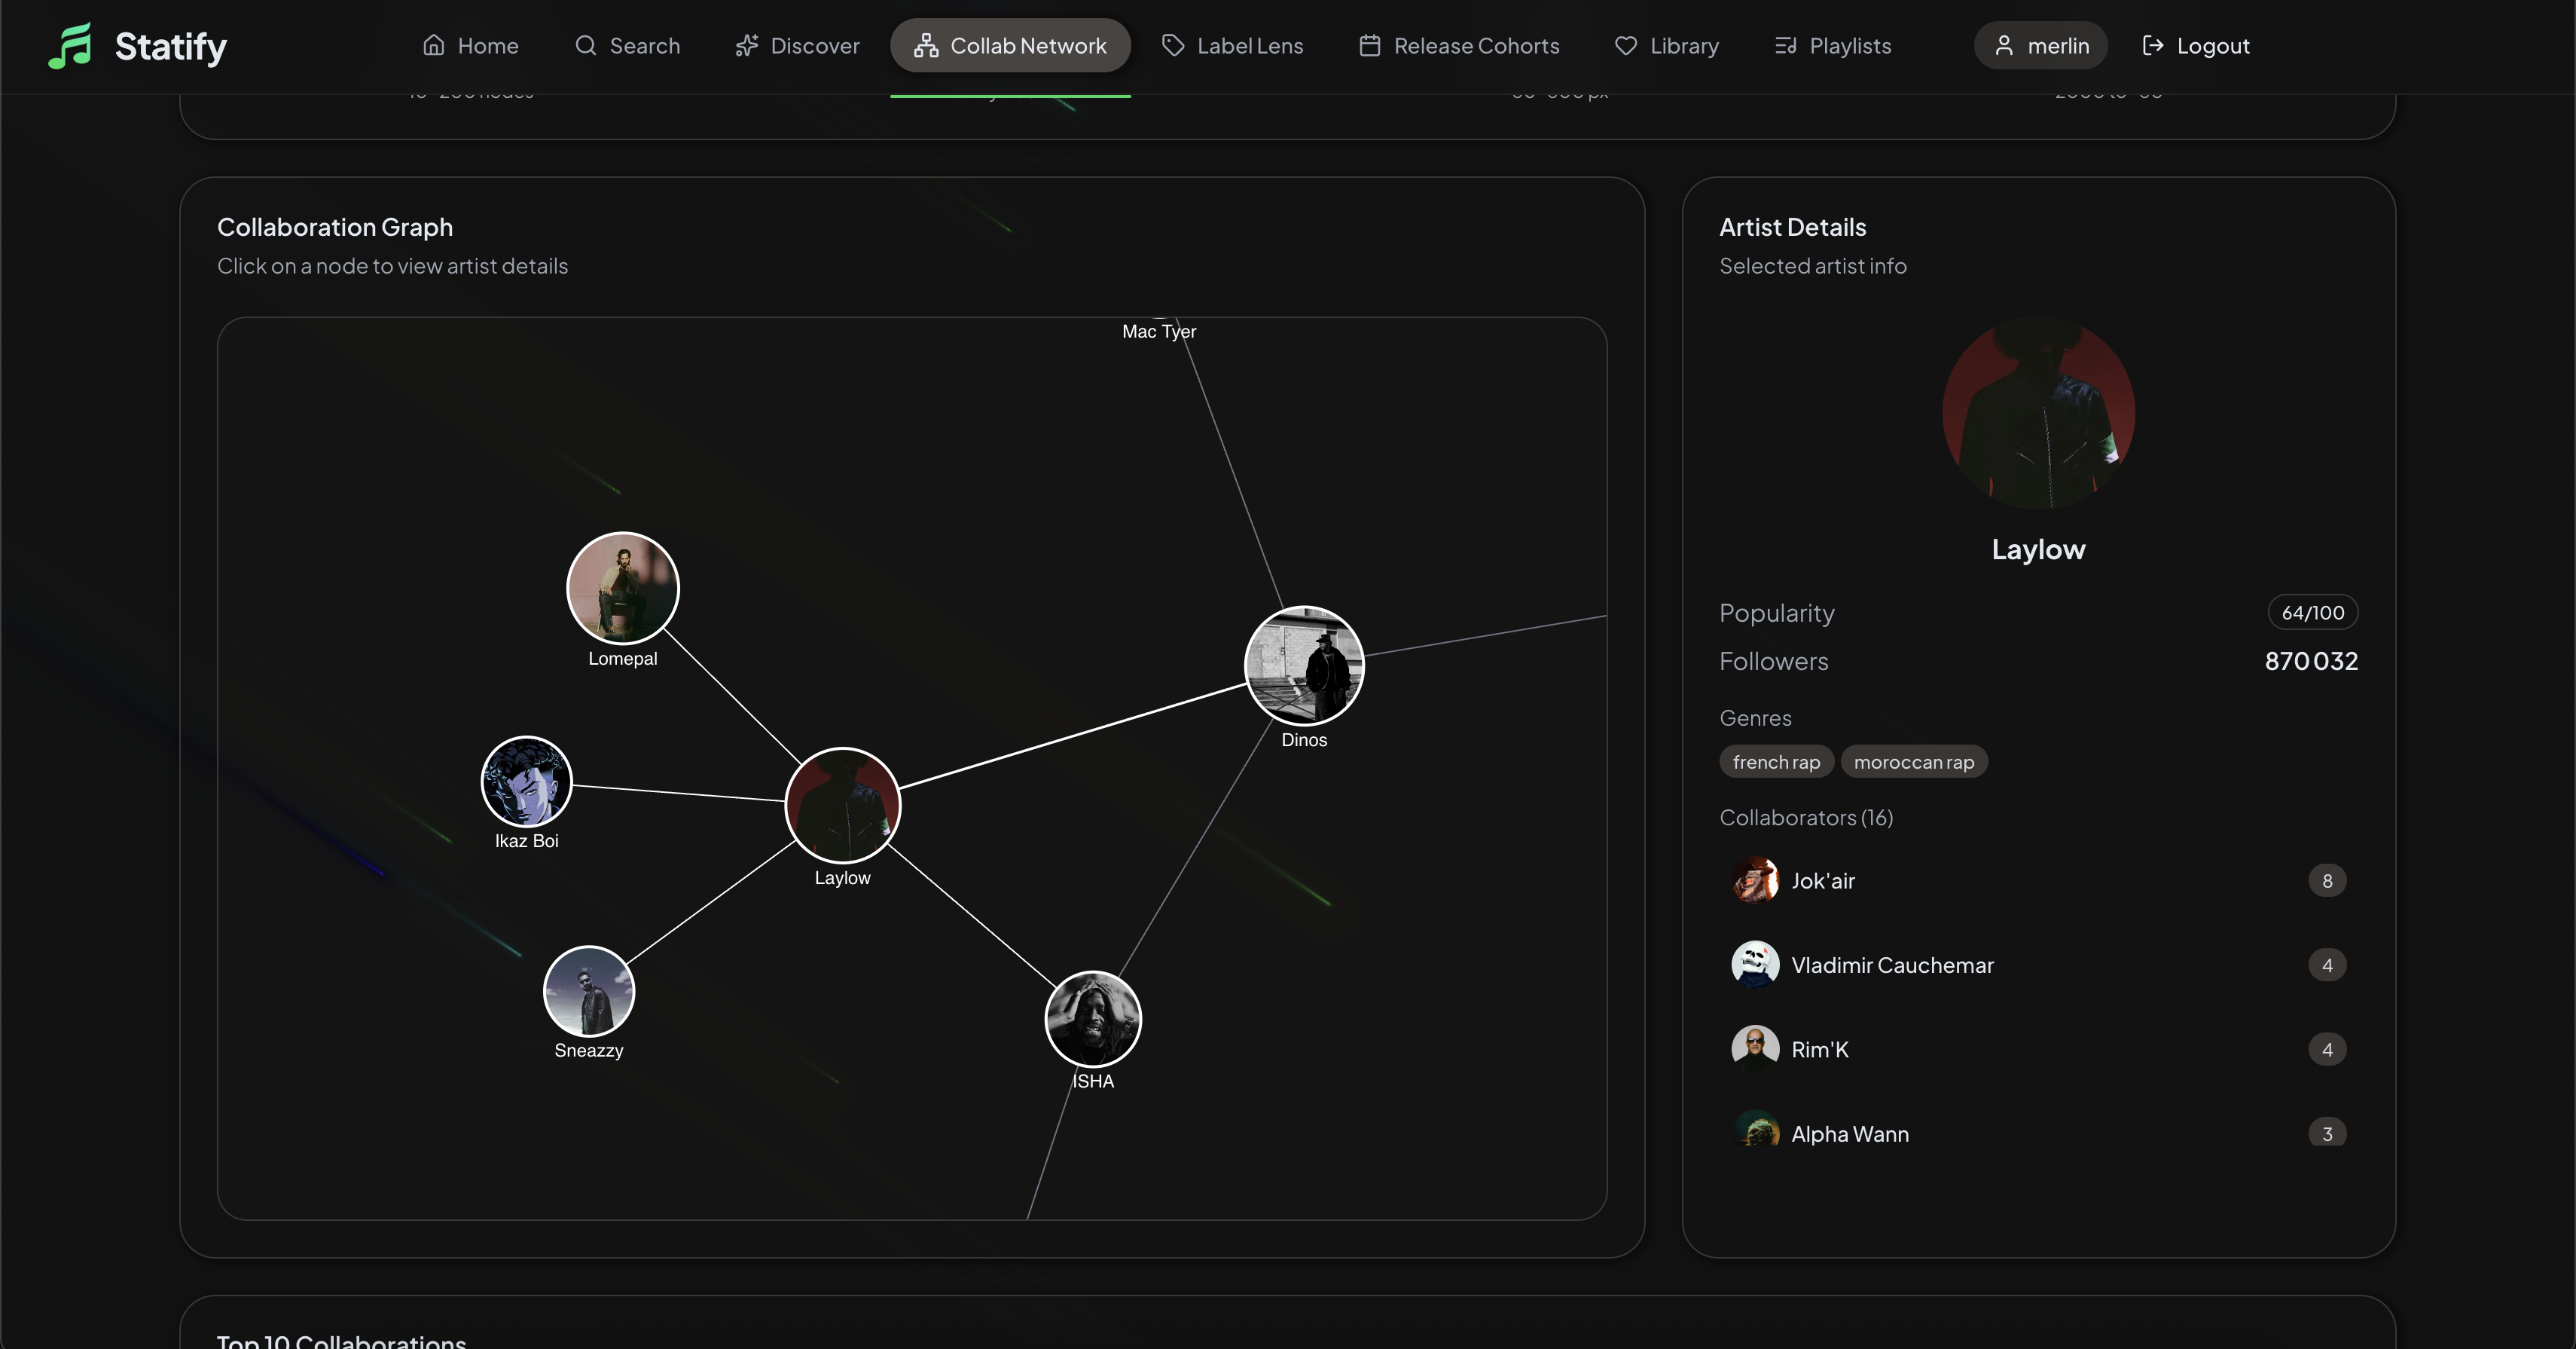
Task: Select the Collab Network graph icon
Action: [926, 45]
